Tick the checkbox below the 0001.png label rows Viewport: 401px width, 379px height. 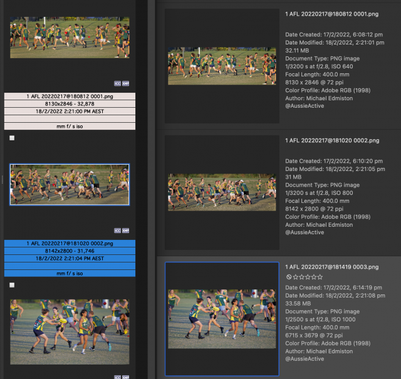[12, 138]
